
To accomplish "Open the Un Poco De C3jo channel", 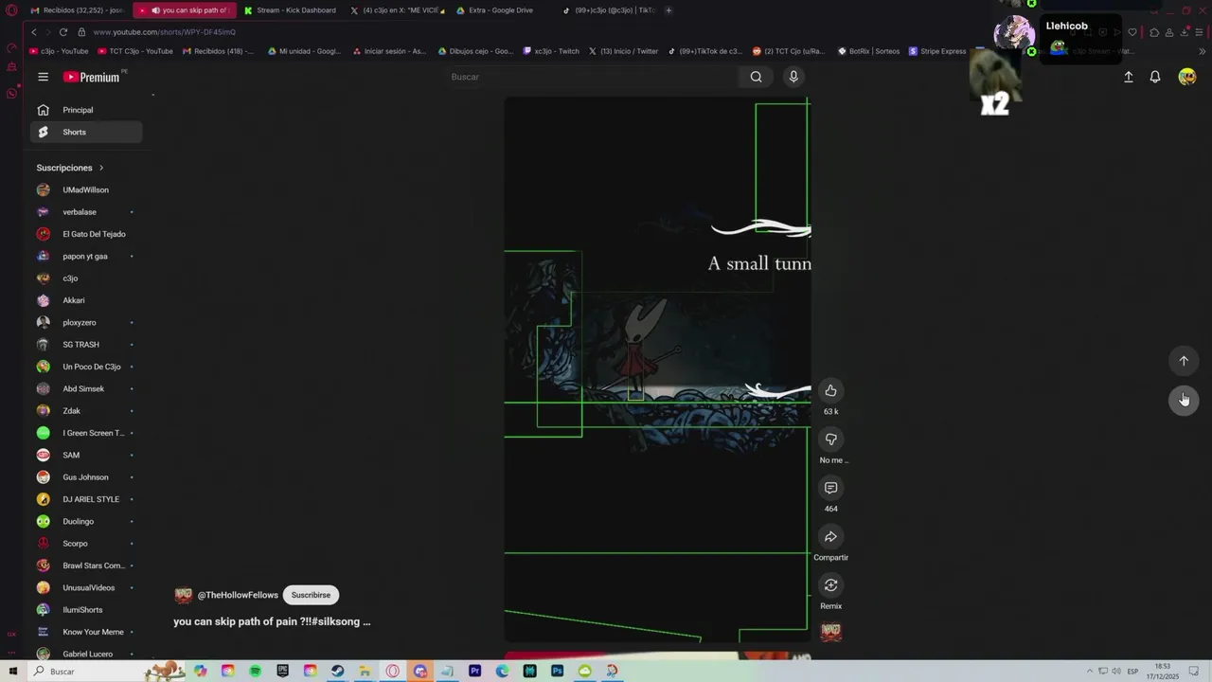I will [x=86, y=367].
